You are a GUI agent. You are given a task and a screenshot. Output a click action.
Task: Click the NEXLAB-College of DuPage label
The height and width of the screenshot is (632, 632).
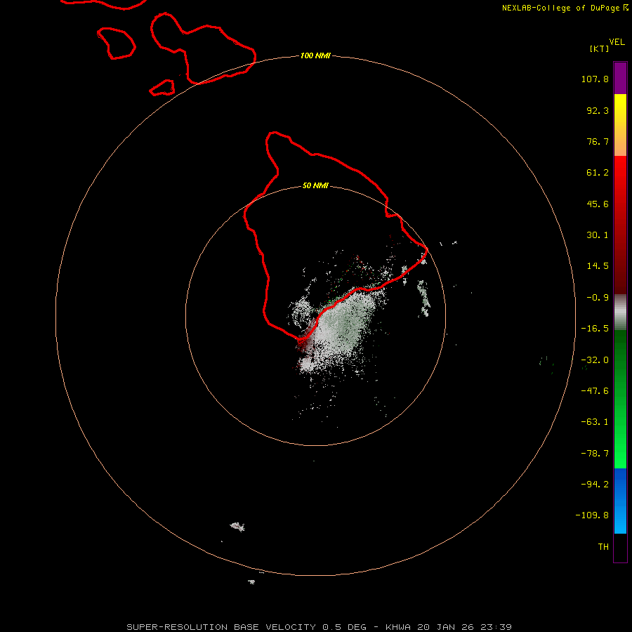(565, 8)
